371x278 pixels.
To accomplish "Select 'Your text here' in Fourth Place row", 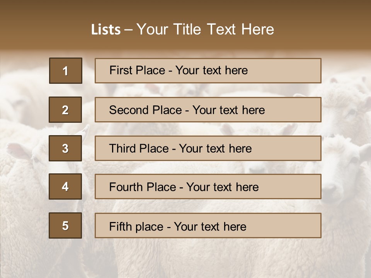I will point(222,187).
